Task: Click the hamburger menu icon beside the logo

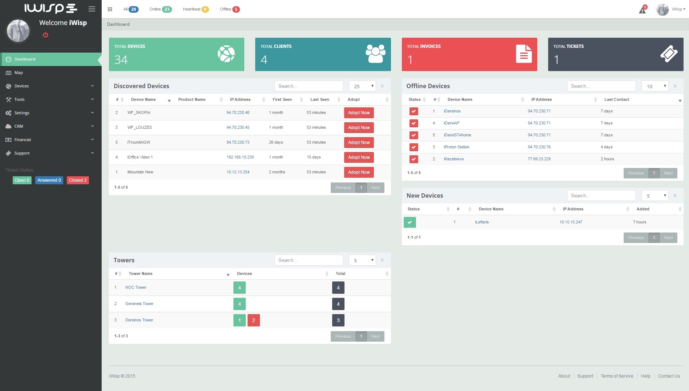Action: 92,9
